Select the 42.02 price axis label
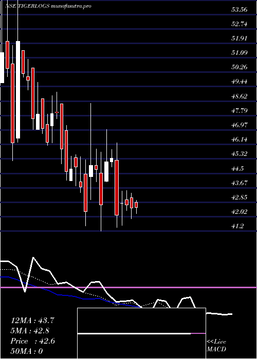Screen dimensions: 257x359 [240, 212]
